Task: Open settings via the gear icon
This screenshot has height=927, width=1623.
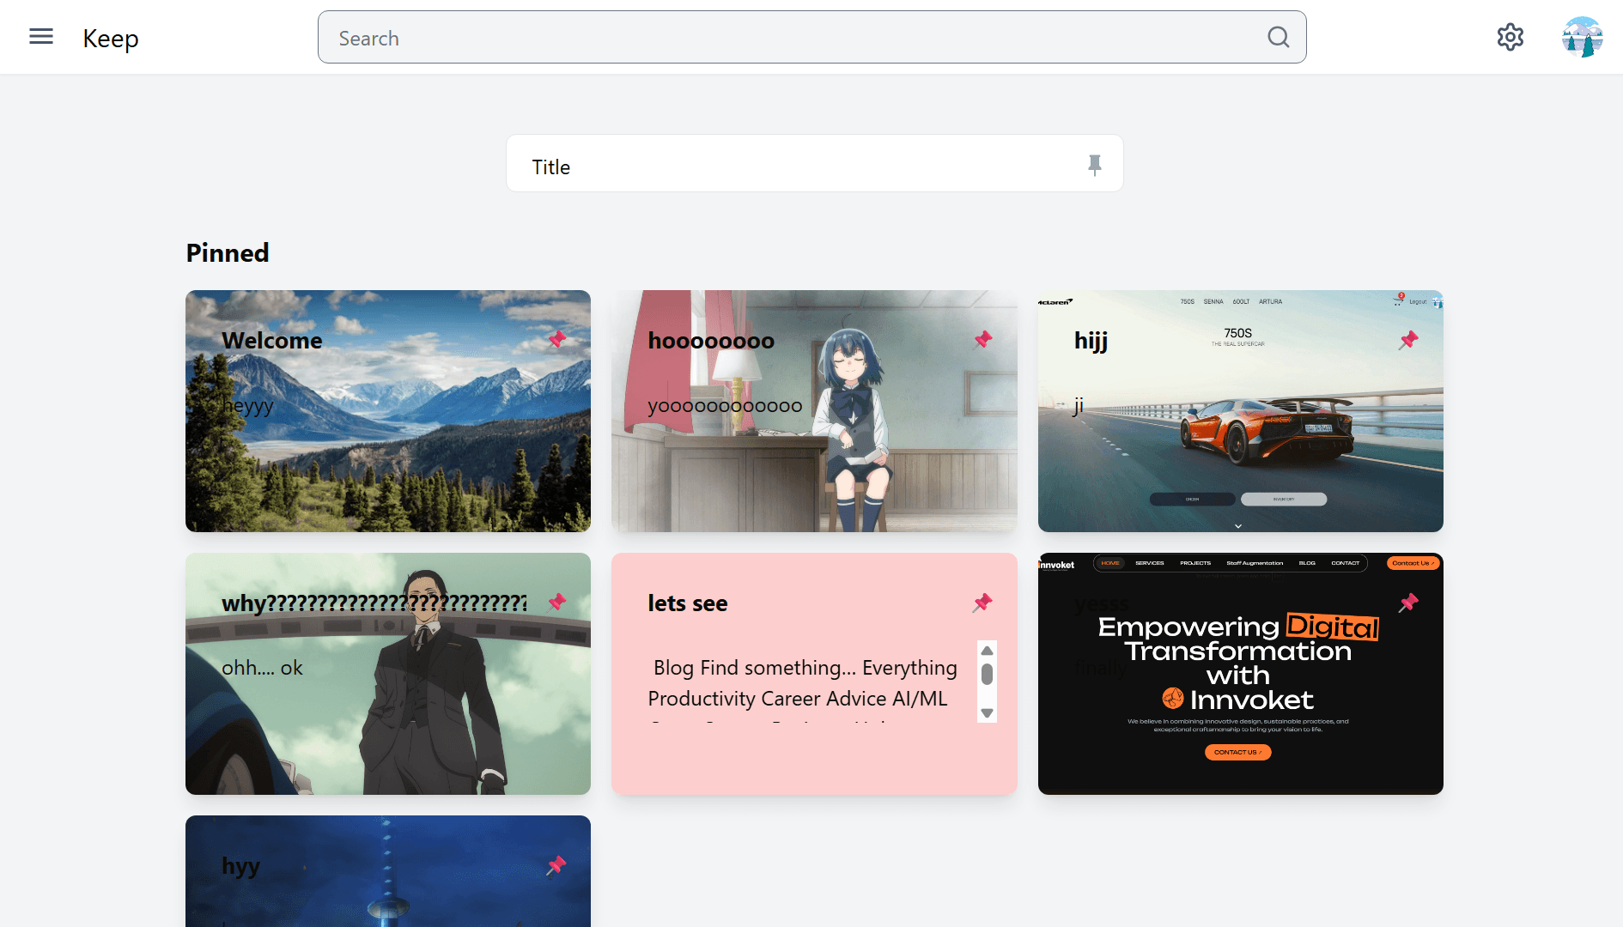Action: (1511, 37)
